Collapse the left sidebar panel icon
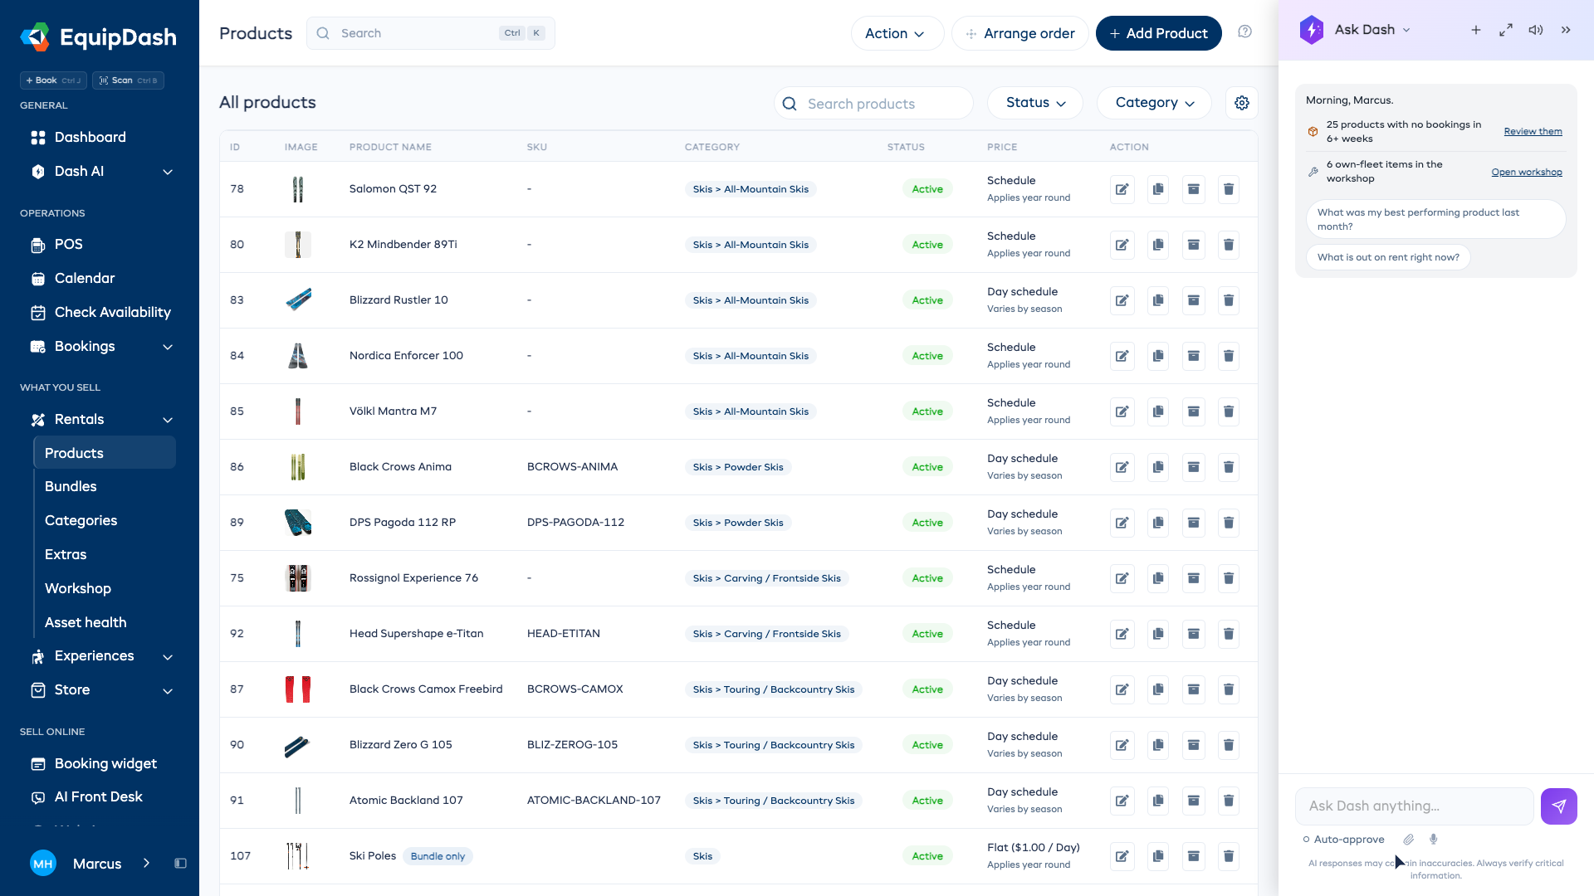 pos(180,864)
